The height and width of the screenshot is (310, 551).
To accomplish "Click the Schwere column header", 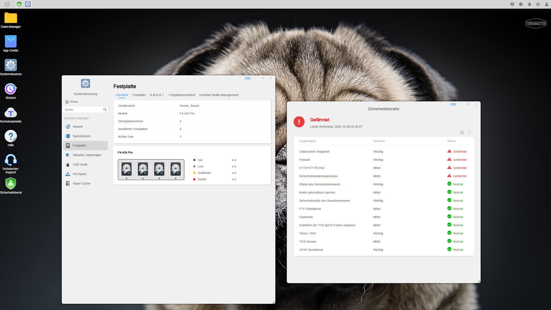I will click(379, 141).
